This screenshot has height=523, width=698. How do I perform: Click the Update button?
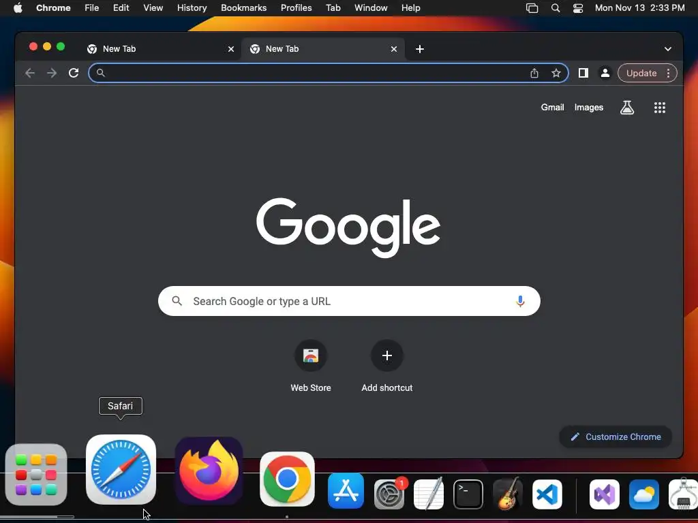point(641,73)
